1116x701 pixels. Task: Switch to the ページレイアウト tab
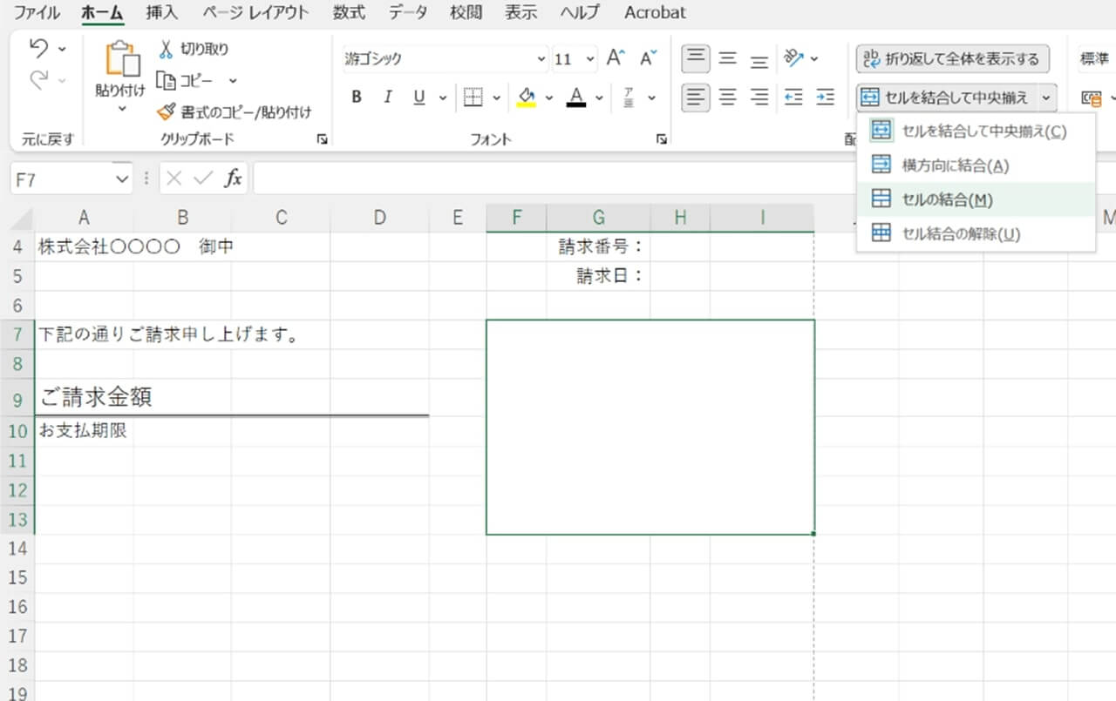[x=255, y=12]
